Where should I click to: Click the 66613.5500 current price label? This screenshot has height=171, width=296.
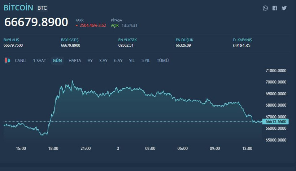[x=276, y=122]
